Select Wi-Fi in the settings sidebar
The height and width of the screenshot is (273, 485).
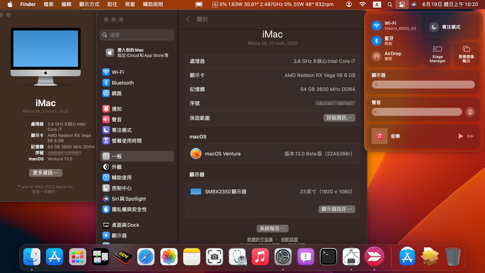137,72
